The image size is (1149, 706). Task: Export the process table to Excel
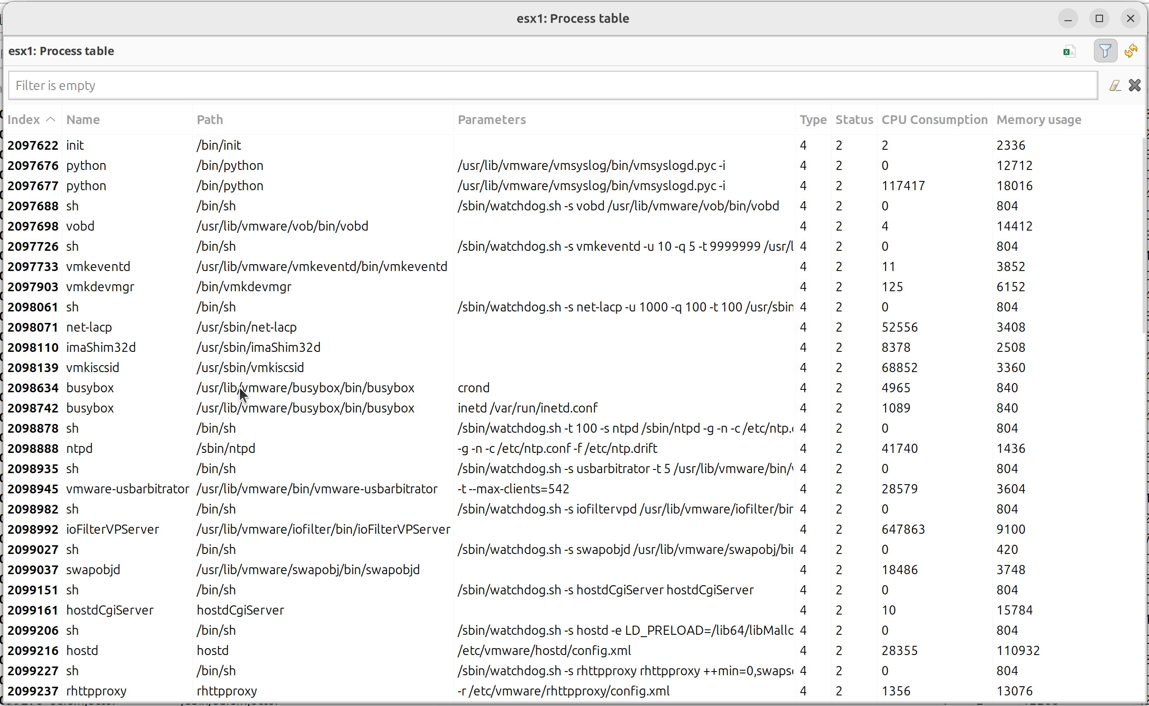click(1069, 51)
